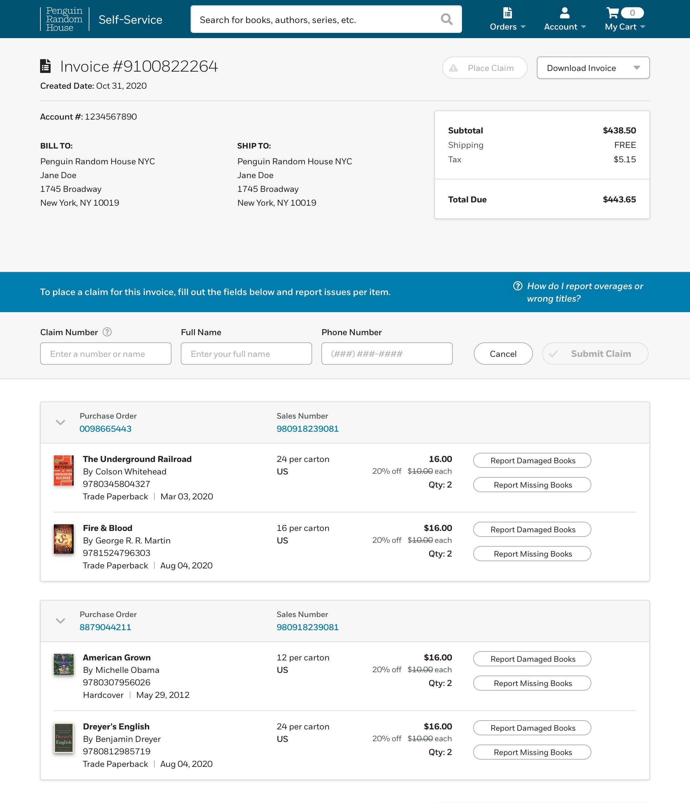Click the Place Claim button
The height and width of the screenshot is (803, 690).
pyautogui.click(x=485, y=68)
